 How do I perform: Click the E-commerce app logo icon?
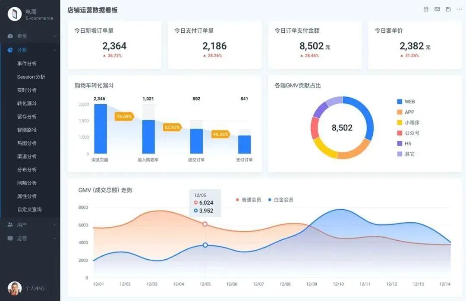[x=15, y=14]
